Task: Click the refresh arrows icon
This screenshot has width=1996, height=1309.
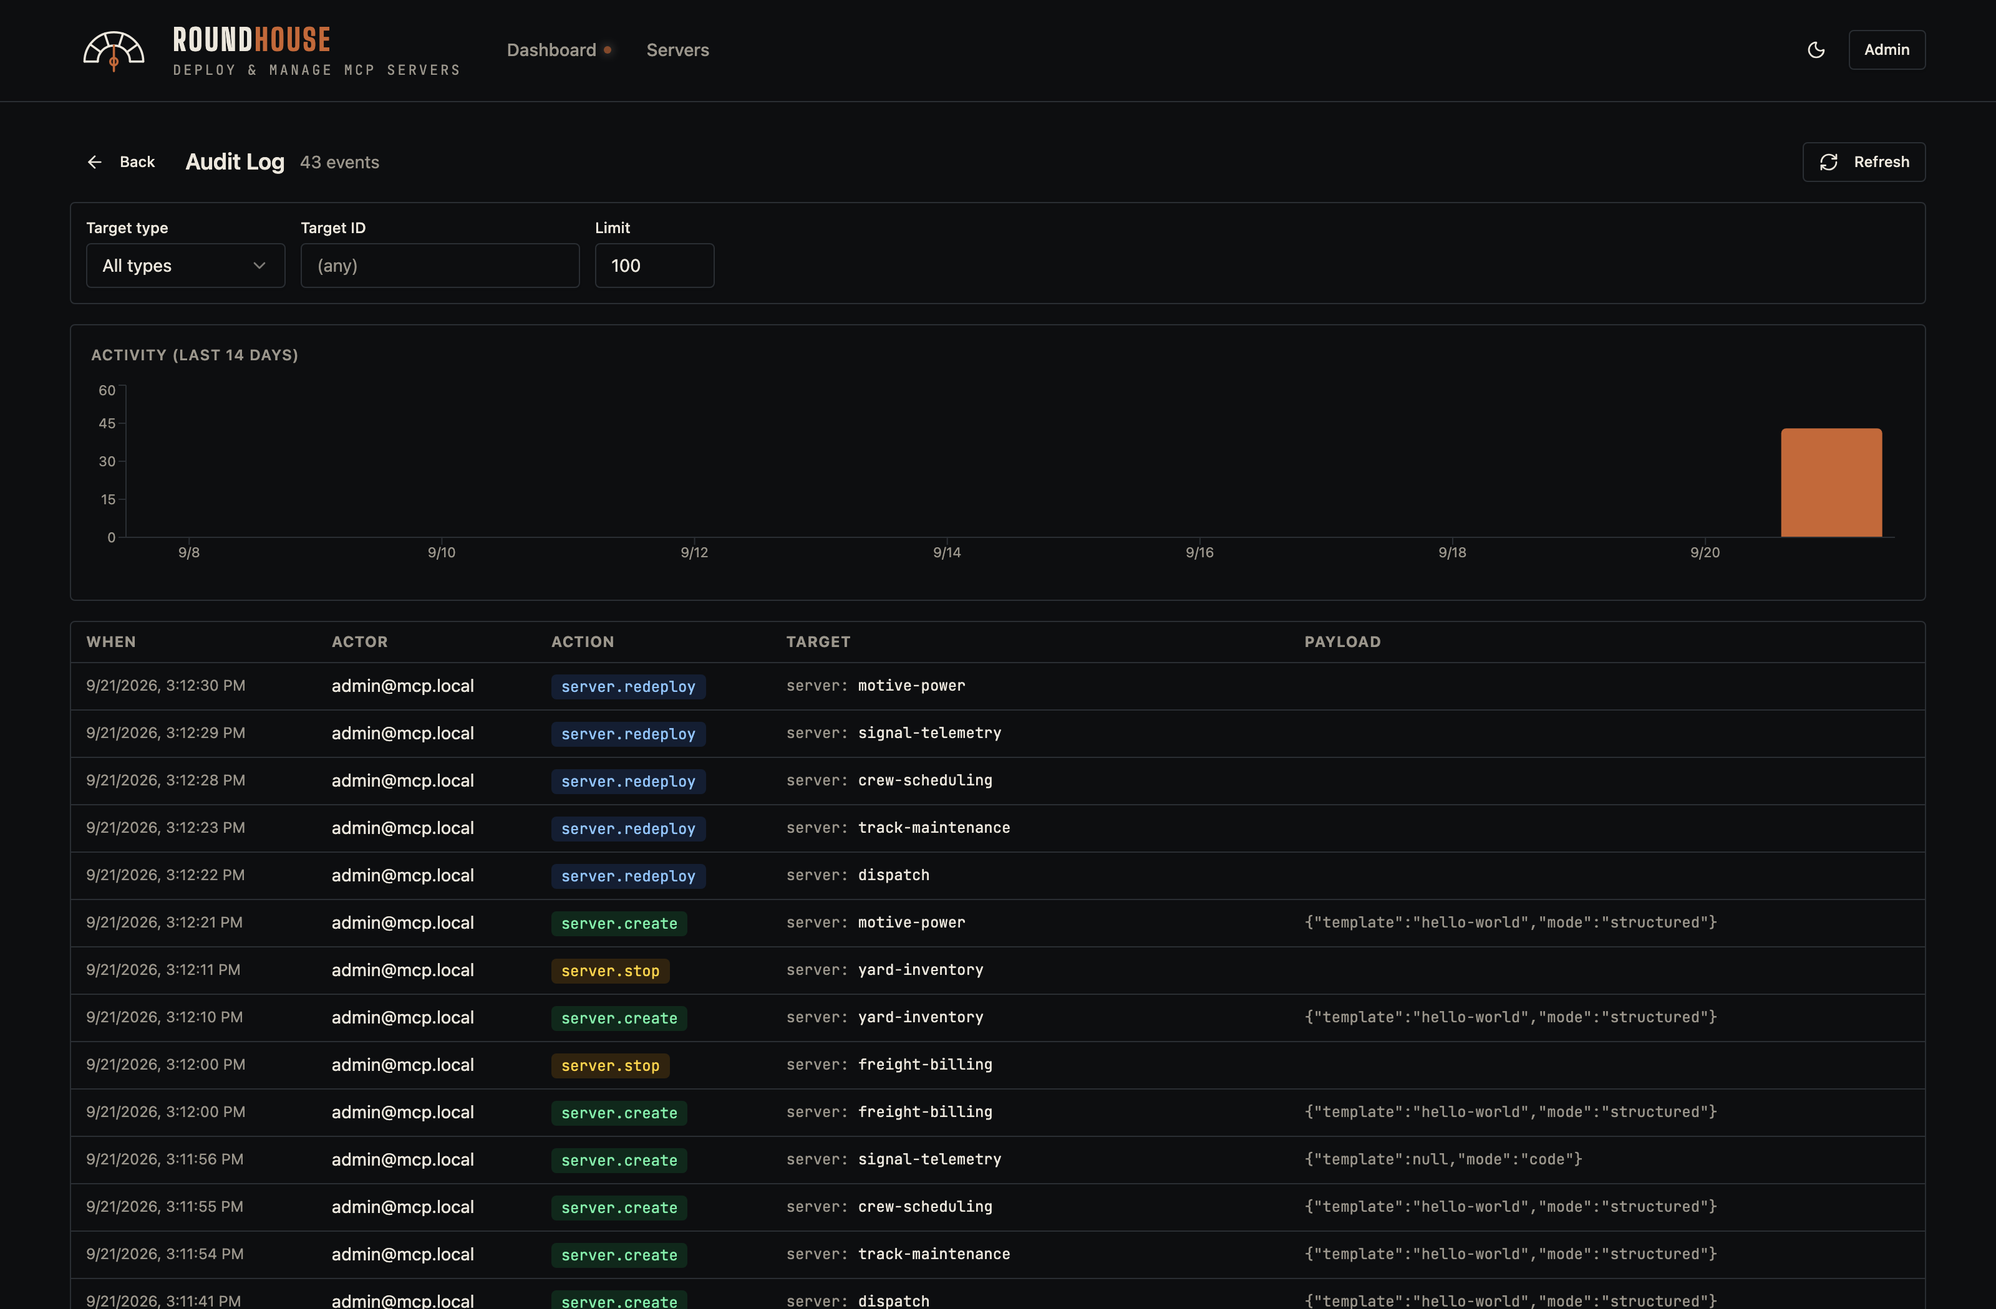Action: 1829,161
